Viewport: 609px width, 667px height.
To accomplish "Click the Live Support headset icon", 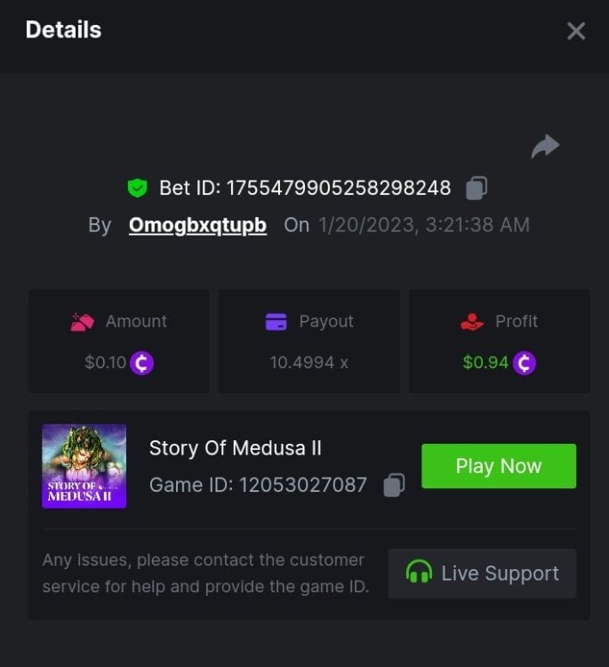I will coord(419,573).
